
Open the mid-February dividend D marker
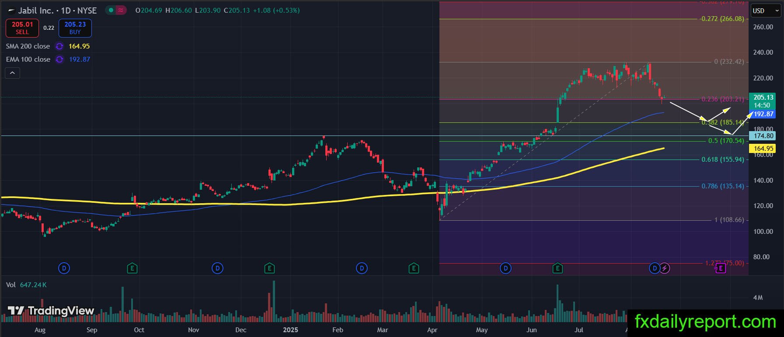[x=362, y=268]
